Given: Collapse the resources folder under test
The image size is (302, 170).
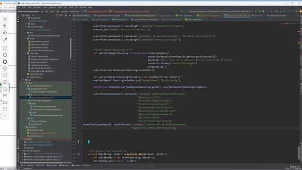Looking at the screenshot, I should (25, 127).
